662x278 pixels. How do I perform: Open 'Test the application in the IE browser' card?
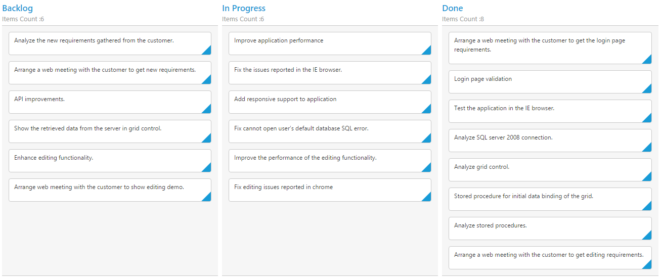504,108
